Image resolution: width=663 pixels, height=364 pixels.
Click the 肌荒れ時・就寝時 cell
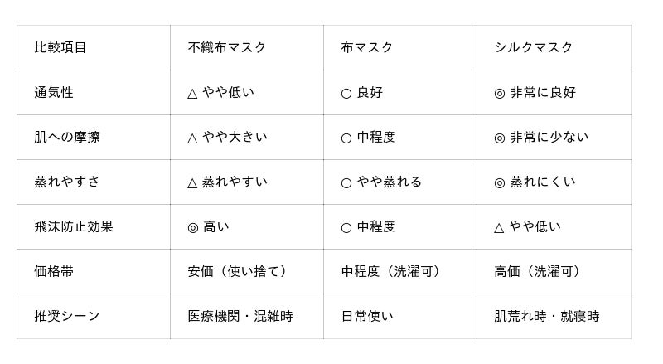(x=547, y=316)
